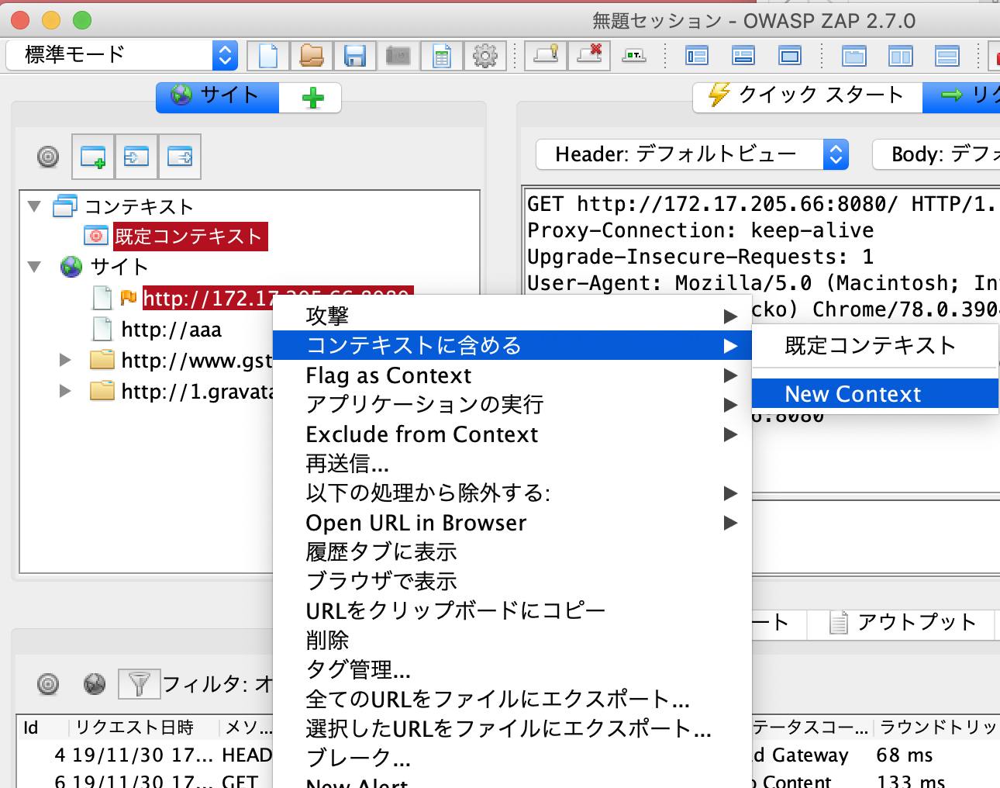Select the export context icon in Sites panel
This screenshot has width=1000, height=788.
point(179,156)
